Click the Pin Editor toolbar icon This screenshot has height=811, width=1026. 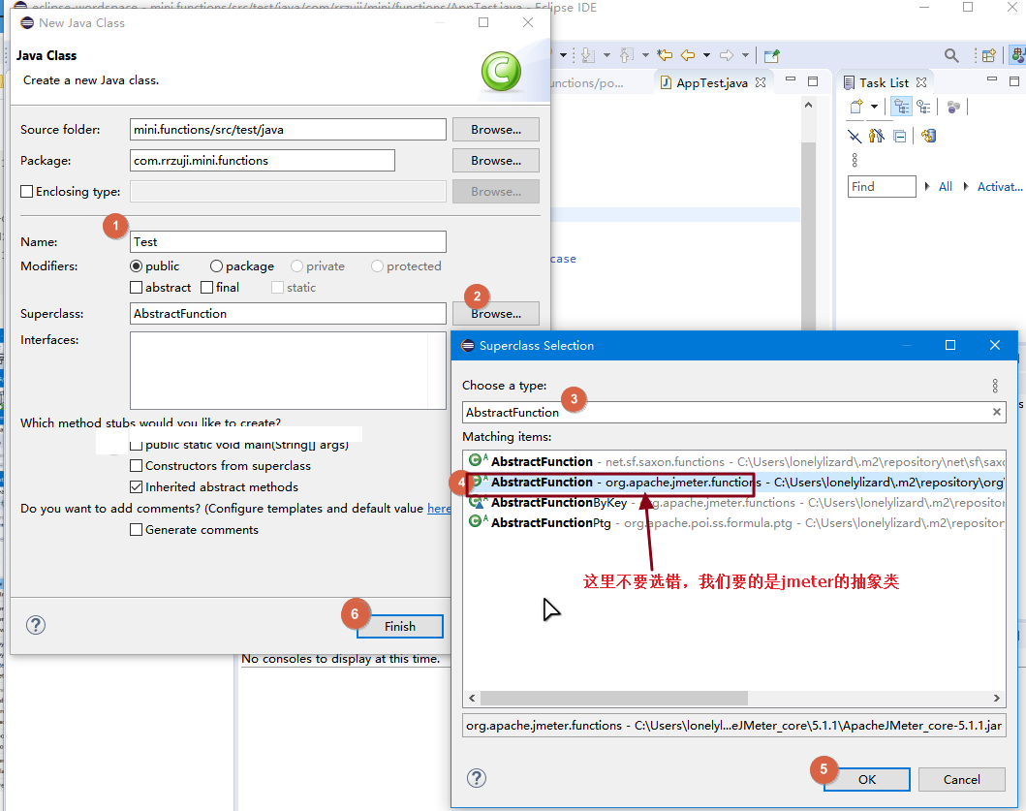click(x=771, y=55)
